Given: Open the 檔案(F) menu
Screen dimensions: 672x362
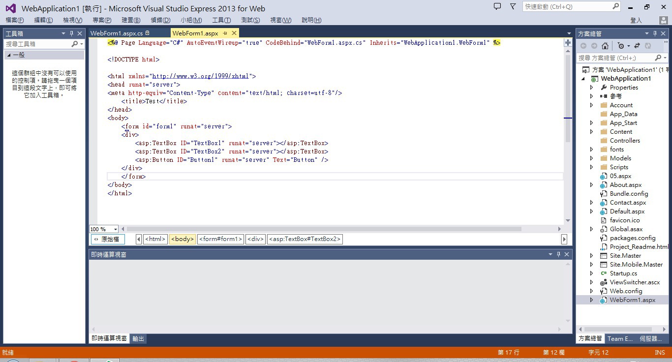Looking at the screenshot, I should click(x=15, y=20).
